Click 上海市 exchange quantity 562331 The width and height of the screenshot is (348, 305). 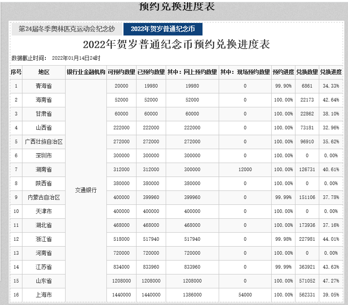(307, 295)
